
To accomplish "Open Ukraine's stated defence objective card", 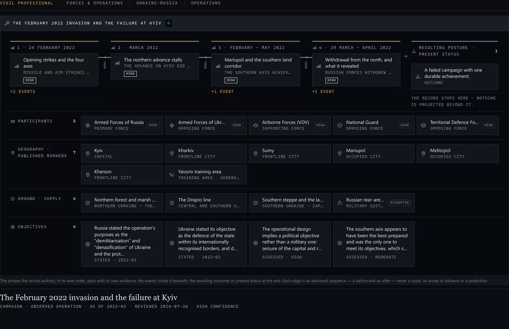I will (x=206, y=244).
